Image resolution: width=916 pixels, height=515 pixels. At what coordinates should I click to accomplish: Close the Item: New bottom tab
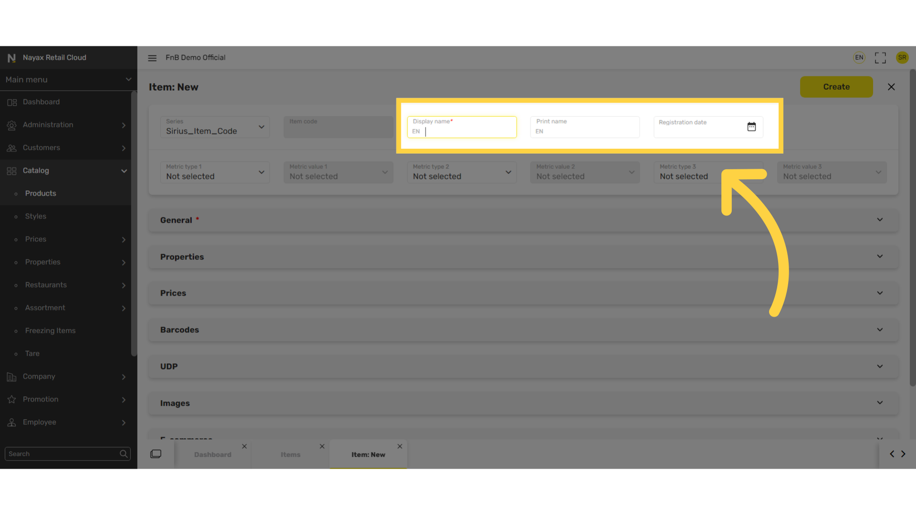400,446
